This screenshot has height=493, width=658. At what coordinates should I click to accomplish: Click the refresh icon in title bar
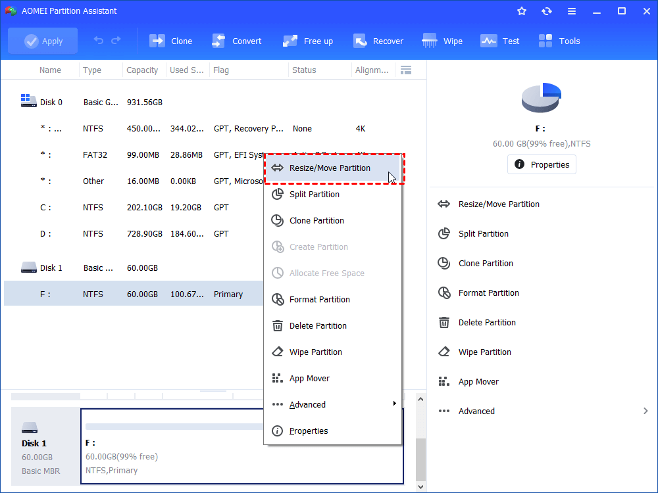pyautogui.click(x=547, y=11)
